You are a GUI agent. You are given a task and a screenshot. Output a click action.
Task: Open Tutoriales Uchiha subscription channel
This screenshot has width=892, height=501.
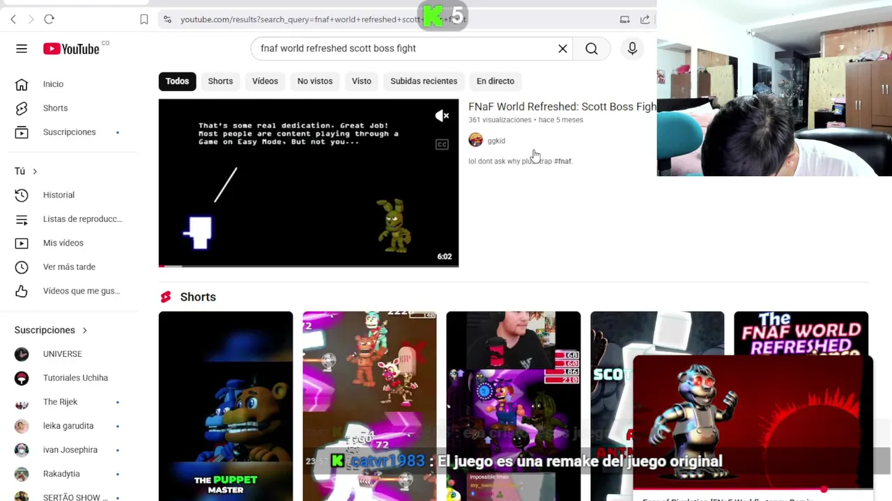click(x=76, y=378)
